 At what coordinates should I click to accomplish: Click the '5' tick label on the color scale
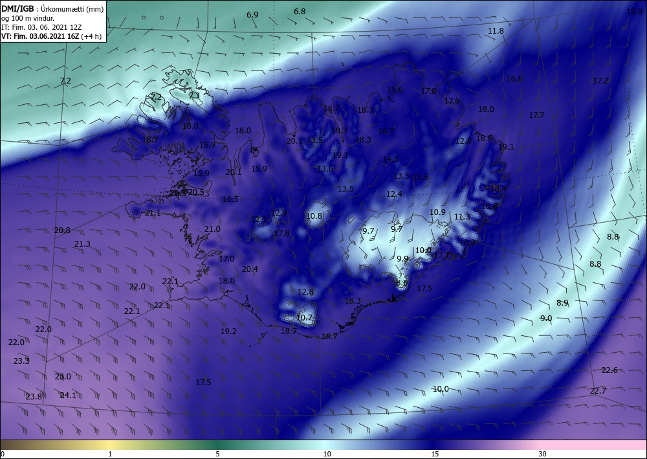(217, 454)
